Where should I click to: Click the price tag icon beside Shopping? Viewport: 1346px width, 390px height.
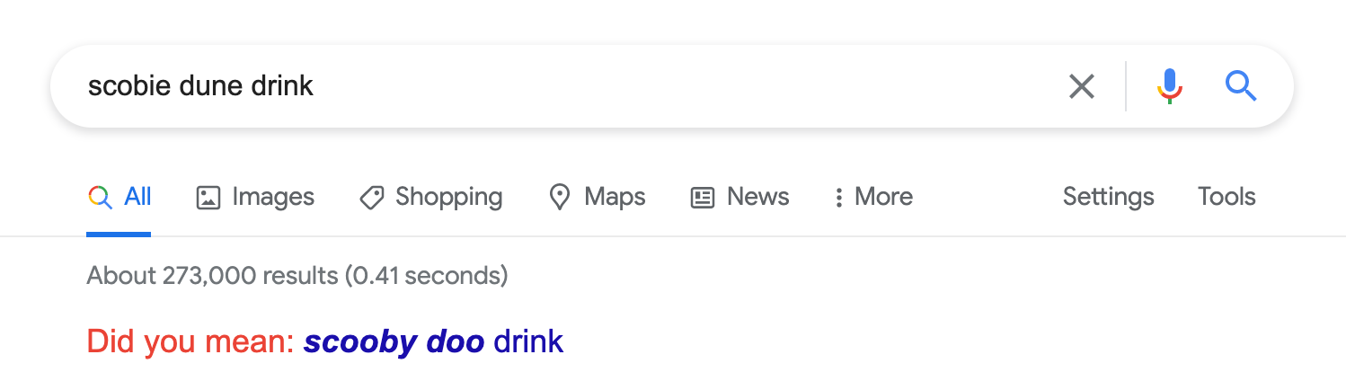click(x=372, y=198)
